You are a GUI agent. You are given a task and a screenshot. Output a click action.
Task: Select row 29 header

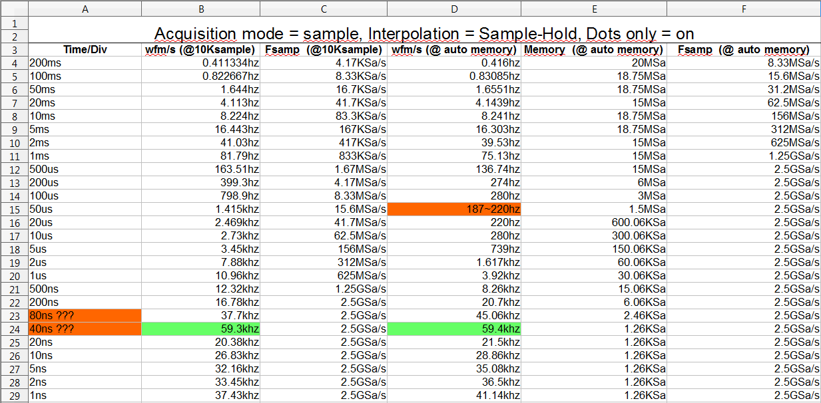pos(14,395)
